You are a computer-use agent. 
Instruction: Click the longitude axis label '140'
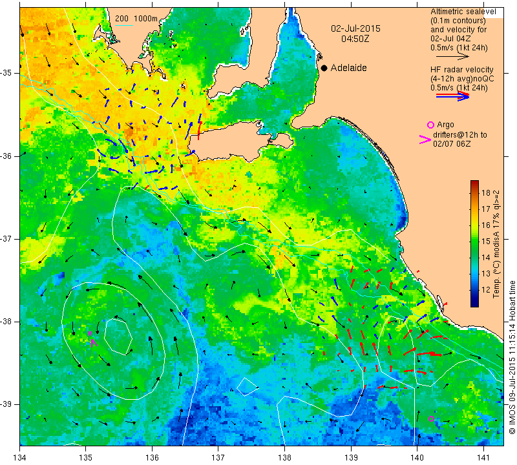(x=417, y=458)
